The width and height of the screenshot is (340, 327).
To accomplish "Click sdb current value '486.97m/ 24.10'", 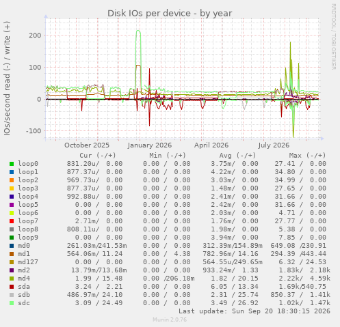I will [94, 295].
